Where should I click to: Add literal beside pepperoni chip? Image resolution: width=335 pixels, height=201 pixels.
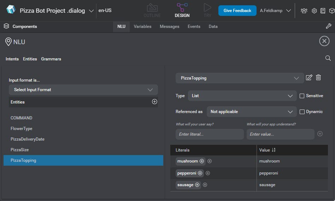[208, 173]
